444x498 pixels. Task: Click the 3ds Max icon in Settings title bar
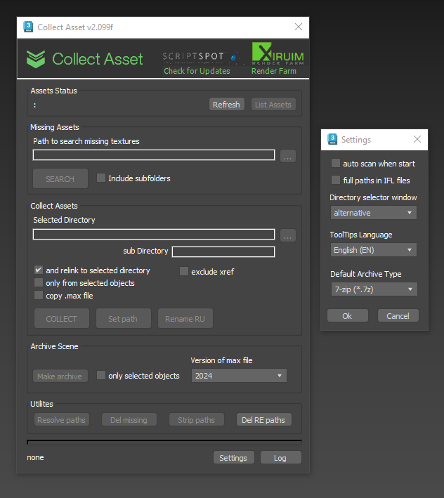tap(332, 140)
